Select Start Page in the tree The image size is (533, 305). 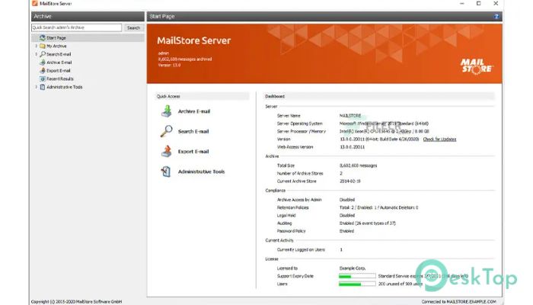coord(56,38)
